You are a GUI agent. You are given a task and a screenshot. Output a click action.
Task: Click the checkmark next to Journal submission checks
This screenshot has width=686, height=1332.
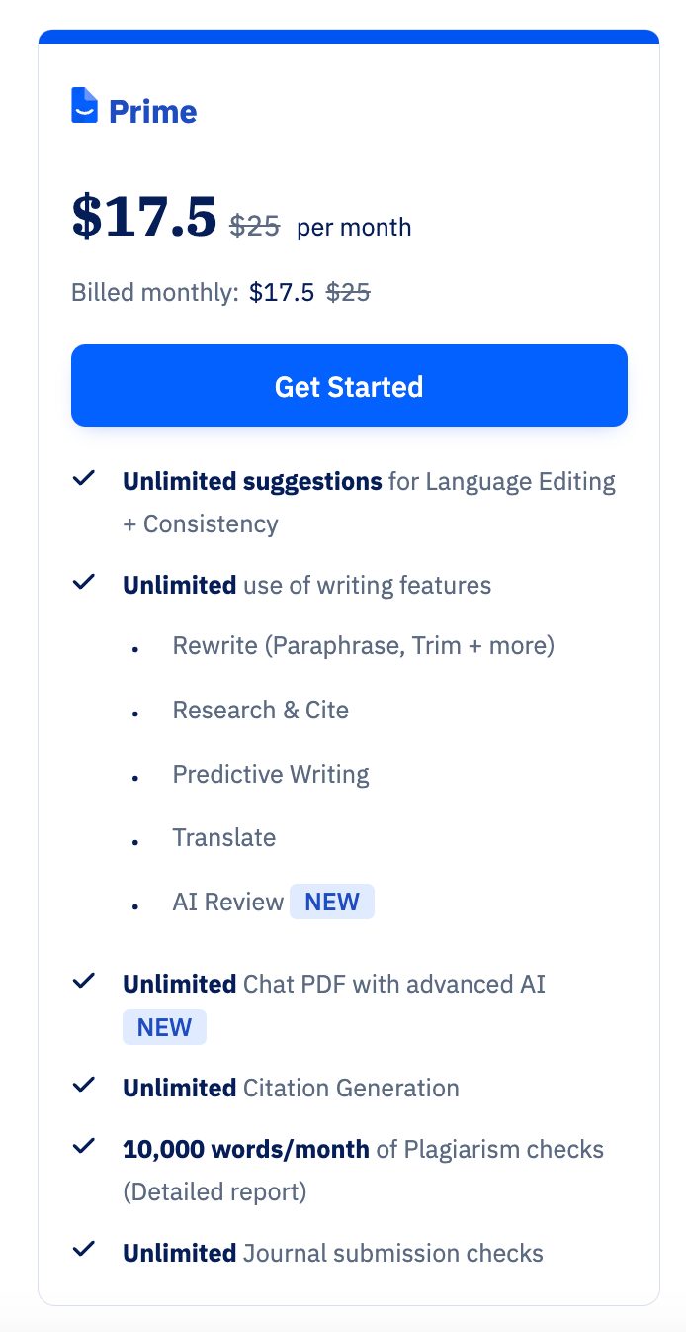84,1249
